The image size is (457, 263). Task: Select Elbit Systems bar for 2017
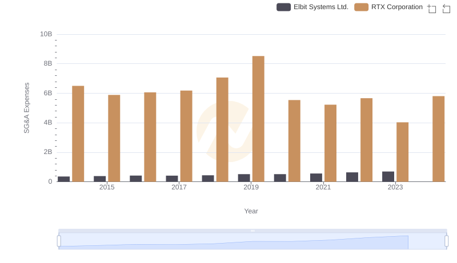coord(172,179)
